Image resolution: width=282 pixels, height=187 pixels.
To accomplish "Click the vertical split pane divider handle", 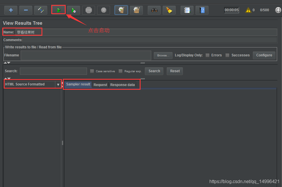I will [63, 143].
